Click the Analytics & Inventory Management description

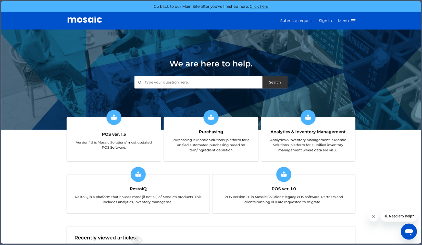click(x=308, y=145)
